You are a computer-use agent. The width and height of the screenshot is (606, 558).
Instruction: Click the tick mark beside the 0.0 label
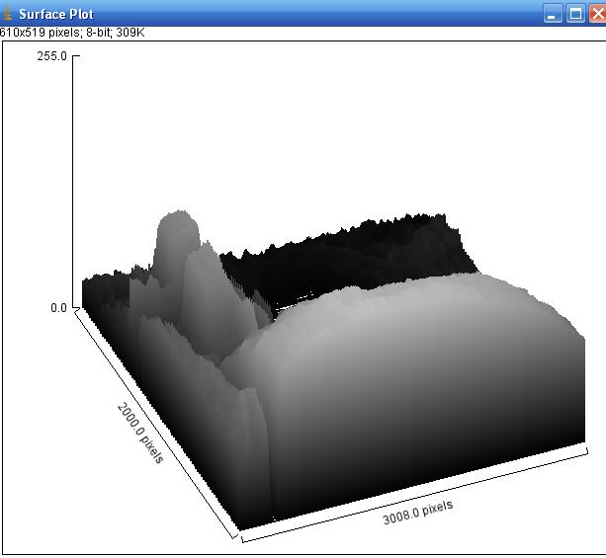point(76,308)
